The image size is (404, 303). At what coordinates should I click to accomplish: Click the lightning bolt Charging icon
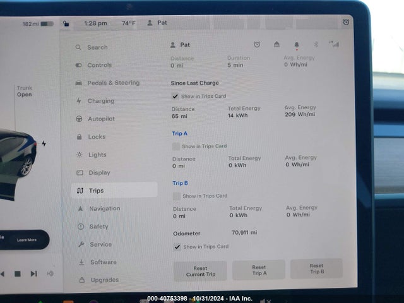pyautogui.click(x=79, y=101)
